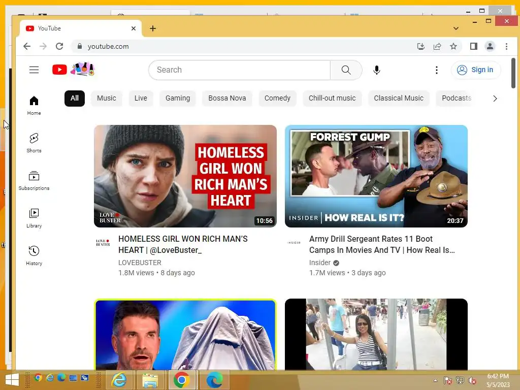520x390 pixels.
Task: Play the Homeless Girl video thumbnail
Action: [185, 176]
